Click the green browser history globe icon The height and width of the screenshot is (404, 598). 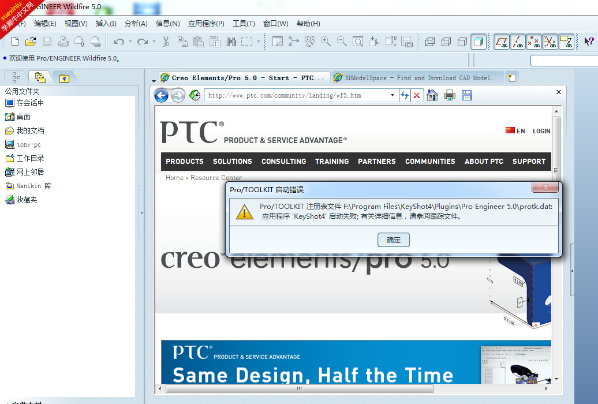click(195, 95)
